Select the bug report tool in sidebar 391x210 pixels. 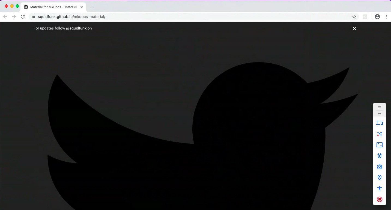click(x=380, y=156)
